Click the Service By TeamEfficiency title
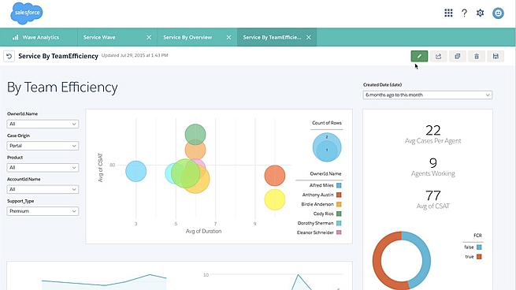 click(58, 56)
